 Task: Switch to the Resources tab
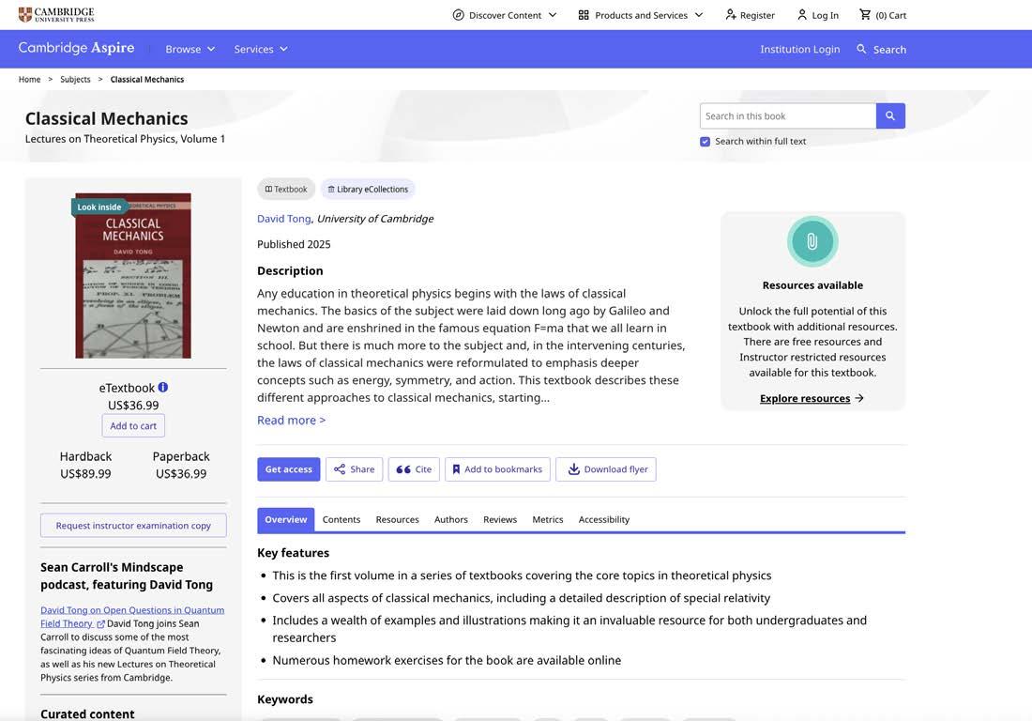point(398,519)
